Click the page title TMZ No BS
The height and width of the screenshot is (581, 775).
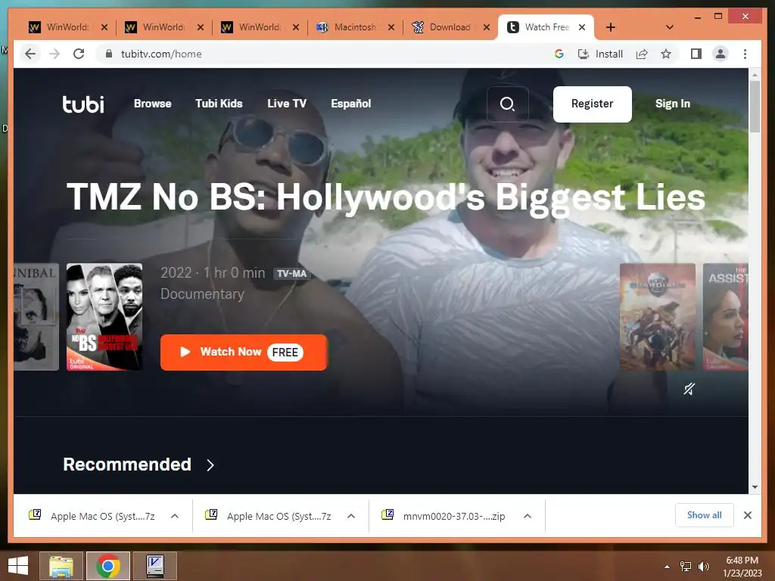(385, 197)
